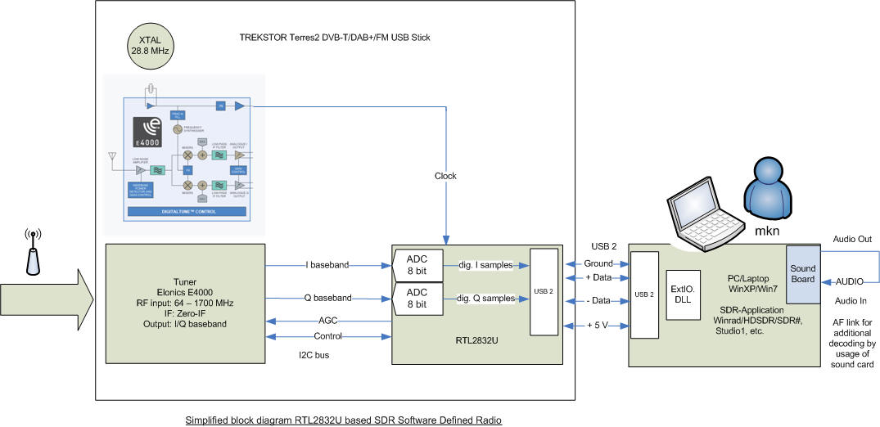Select the + Data USB line label
Screen dimensions: 880x427
pyautogui.click(x=598, y=278)
